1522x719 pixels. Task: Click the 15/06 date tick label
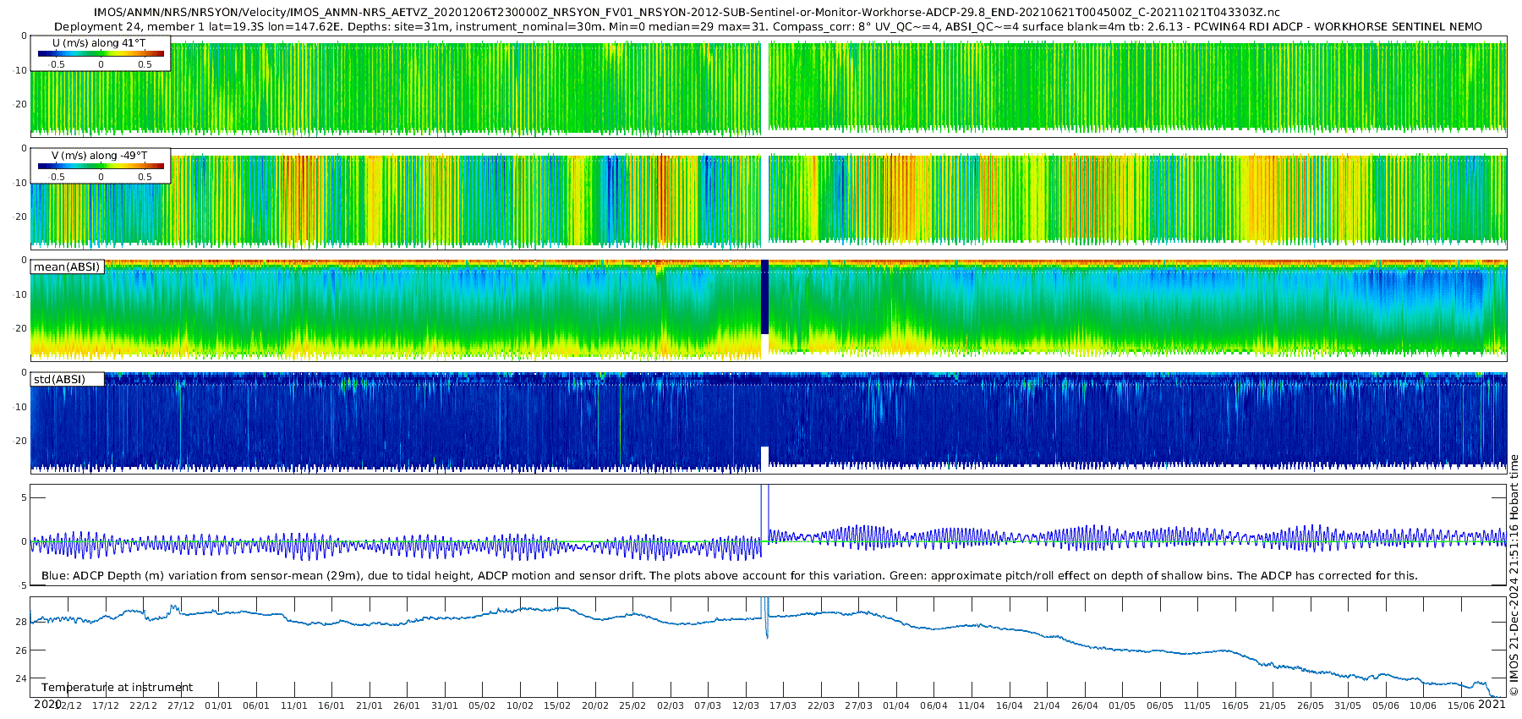1460,705
